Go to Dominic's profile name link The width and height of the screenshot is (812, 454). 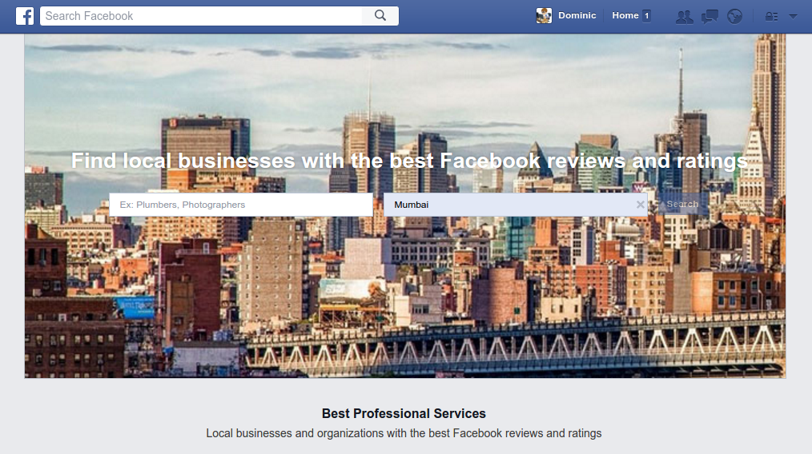[x=577, y=15]
